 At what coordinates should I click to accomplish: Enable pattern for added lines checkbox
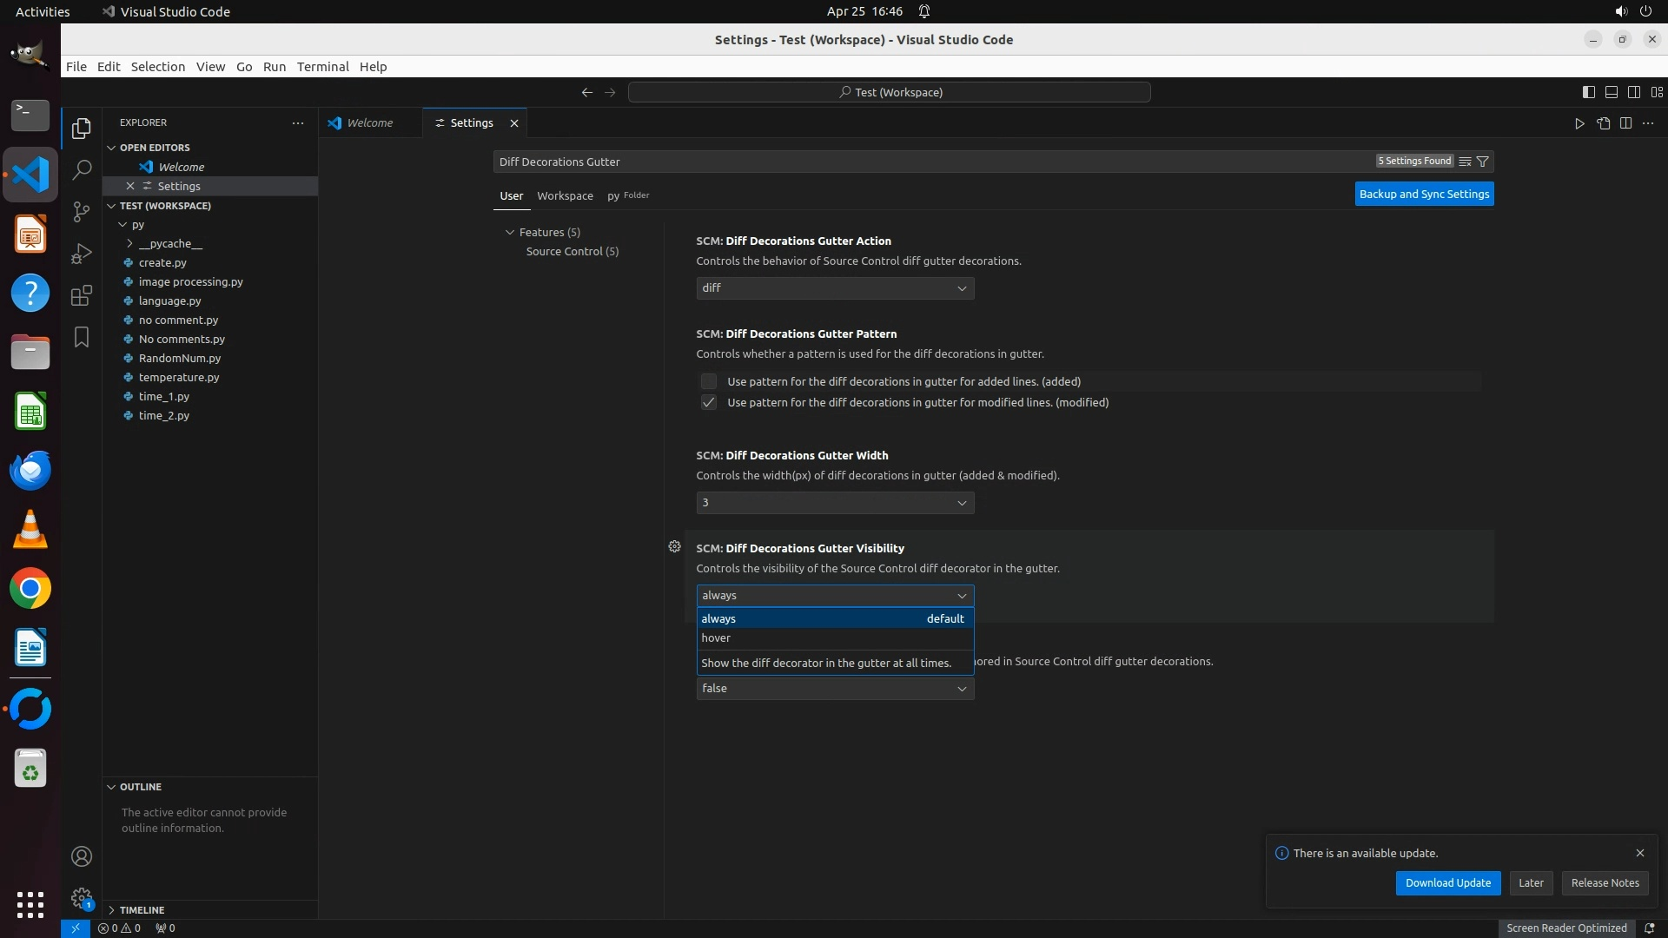709,381
